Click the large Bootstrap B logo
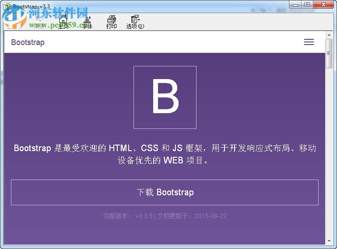The width and height of the screenshot is (337, 249). (x=165, y=97)
